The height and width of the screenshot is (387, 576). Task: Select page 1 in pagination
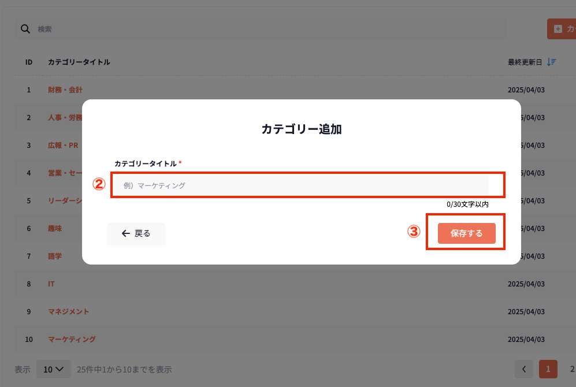coord(548,369)
